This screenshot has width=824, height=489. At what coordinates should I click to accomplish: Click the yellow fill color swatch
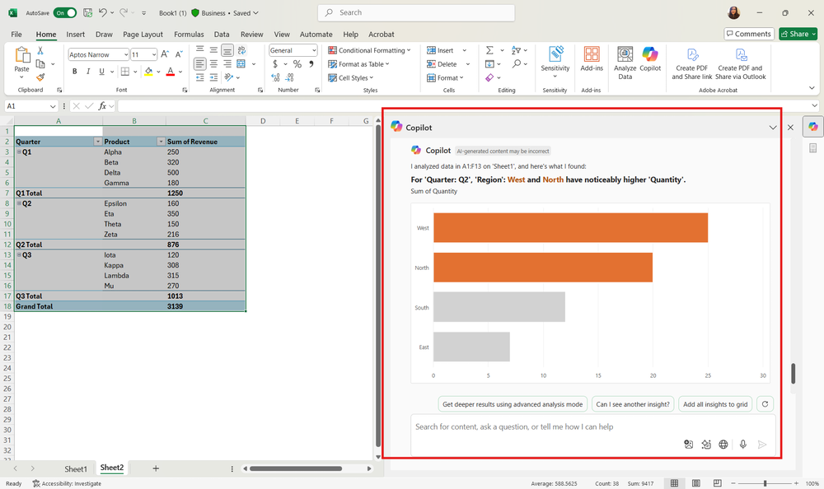[148, 72]
